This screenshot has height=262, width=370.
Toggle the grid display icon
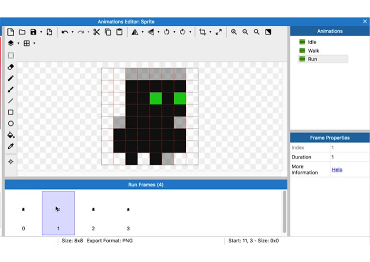pyautogui.click(x=27, y=44)
